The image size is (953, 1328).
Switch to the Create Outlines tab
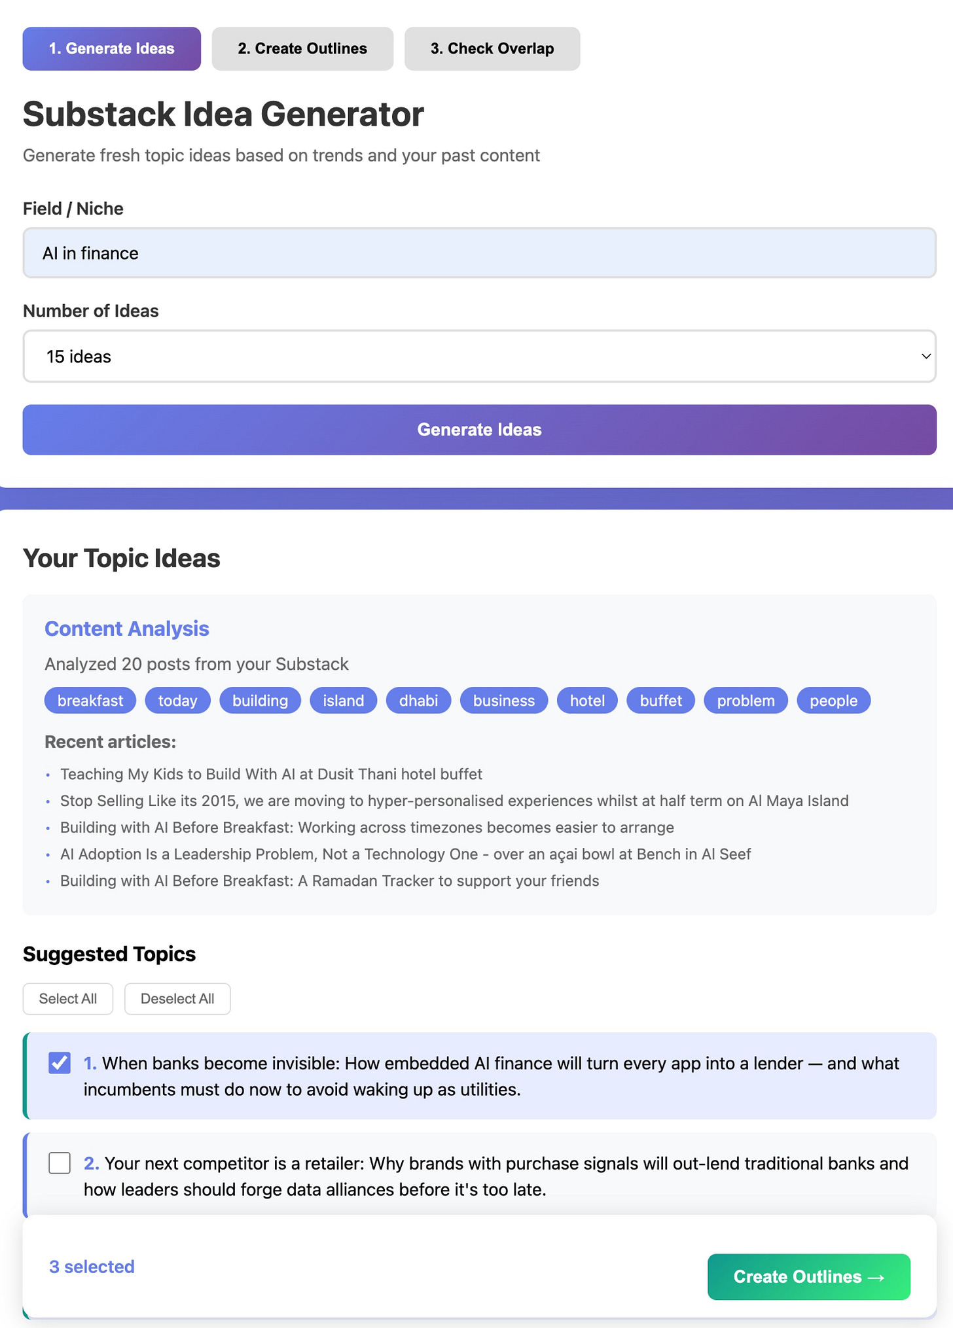(x=302, y=48)
